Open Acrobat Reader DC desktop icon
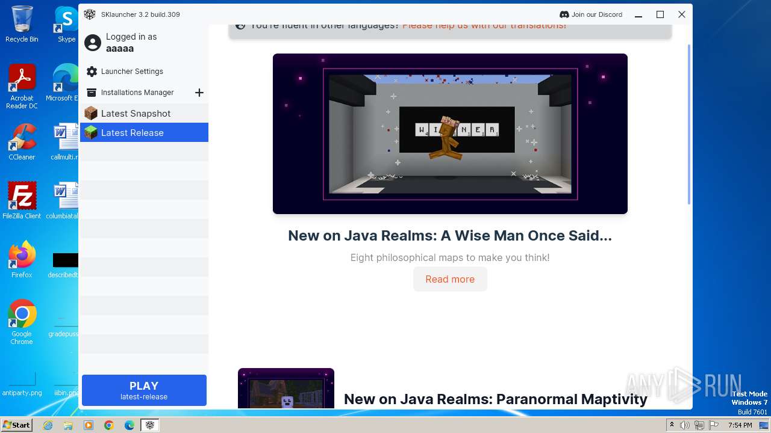The image size is (771, 433). [x=22, y=87]
